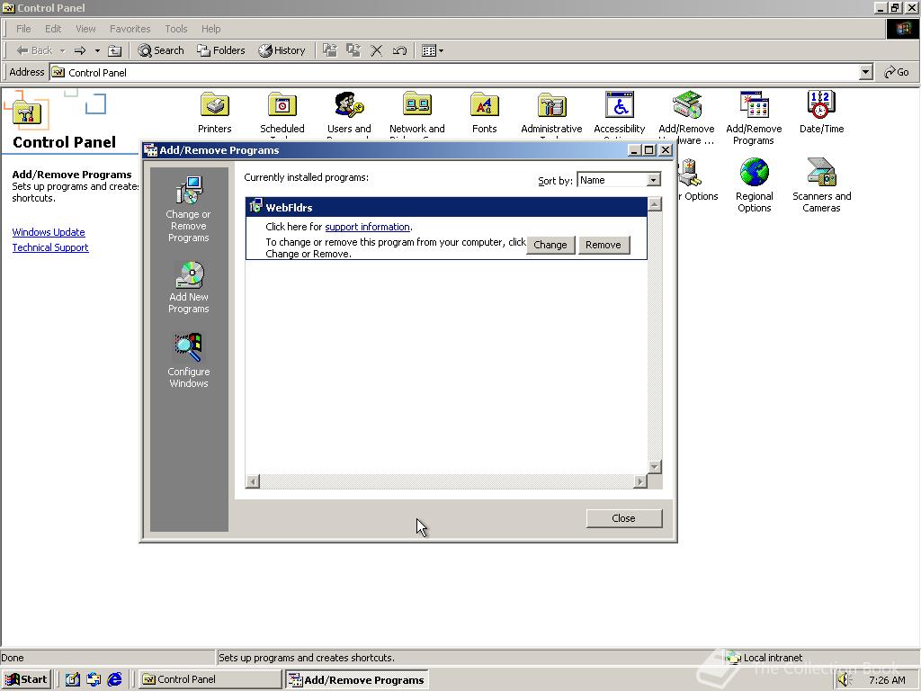Open the Favorites menu

pos(130,28)
